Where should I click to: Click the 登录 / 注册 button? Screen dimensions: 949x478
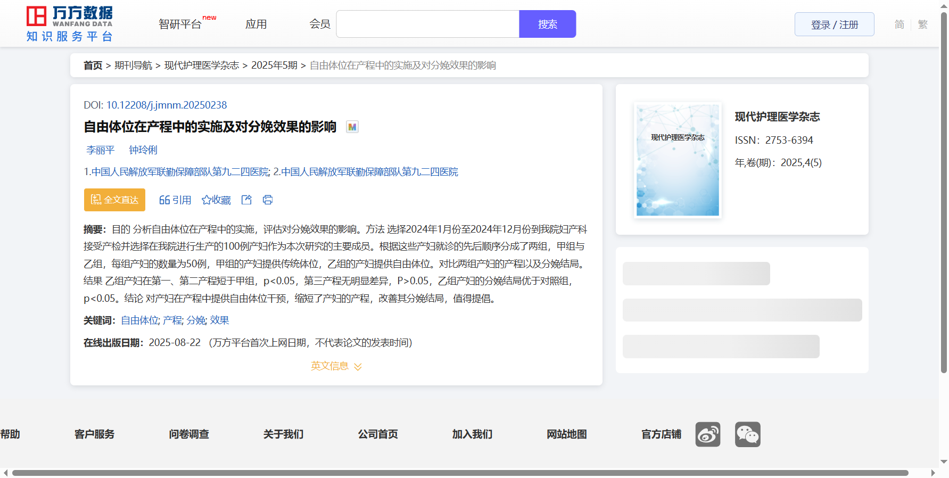pyautogui.click(x=834, y=24)
